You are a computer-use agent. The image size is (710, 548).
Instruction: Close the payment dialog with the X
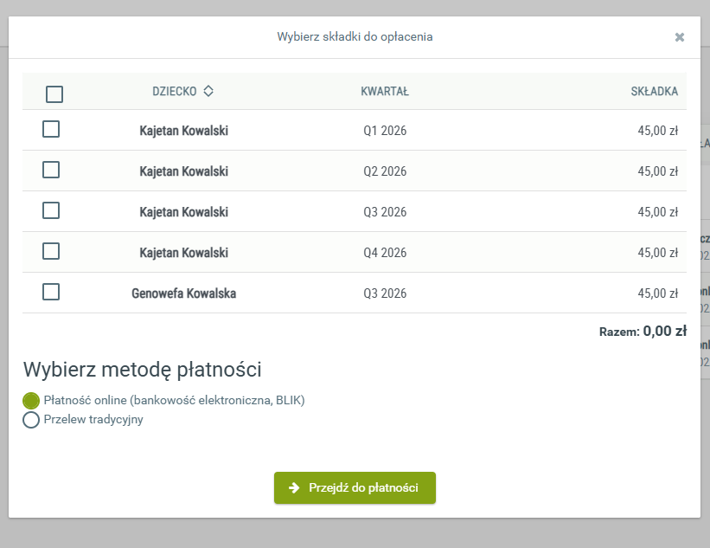point(679,37)
